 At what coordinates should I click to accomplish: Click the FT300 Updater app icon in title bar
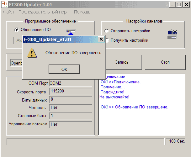(x=5, y=4)
